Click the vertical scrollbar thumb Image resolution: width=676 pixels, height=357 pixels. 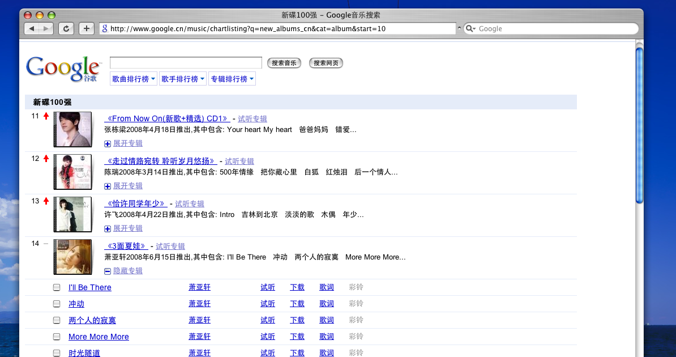[x=640, y=125]
